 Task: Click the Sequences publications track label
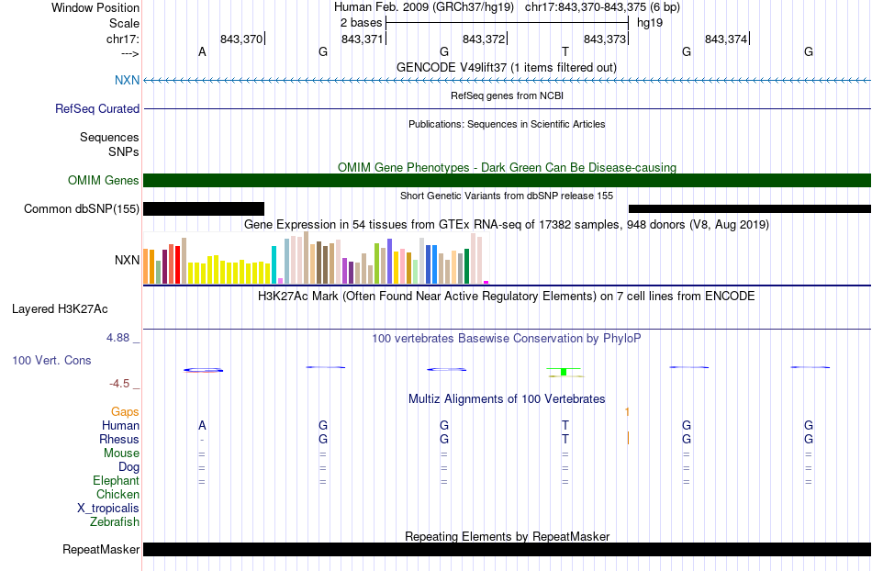point(109,138)
